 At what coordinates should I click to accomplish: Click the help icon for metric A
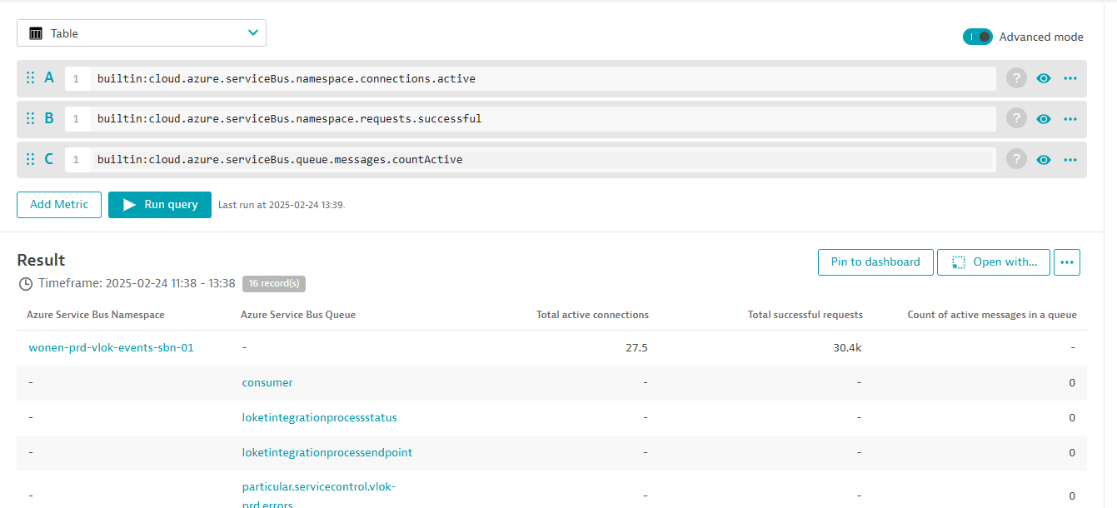tap(1016, 78)
